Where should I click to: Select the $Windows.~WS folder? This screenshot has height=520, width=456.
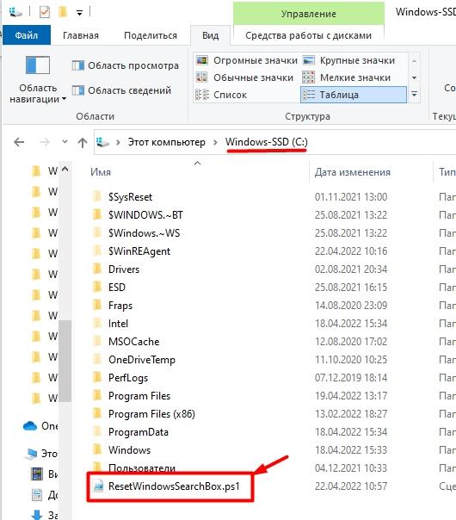(x=145, y=233)
